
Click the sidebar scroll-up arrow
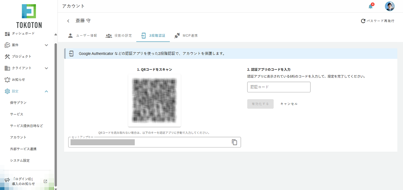pos(56,34)
